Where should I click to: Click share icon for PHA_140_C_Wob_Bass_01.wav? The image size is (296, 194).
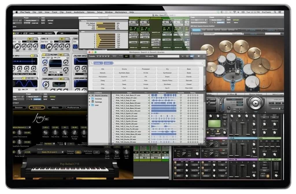coord(149,132)
